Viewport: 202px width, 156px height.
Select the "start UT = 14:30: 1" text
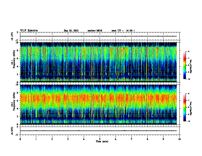(x=123, y=31)
